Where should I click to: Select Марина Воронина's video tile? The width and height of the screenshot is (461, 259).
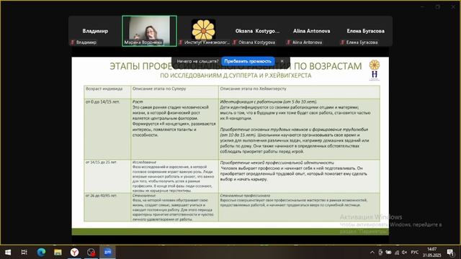[149, 31]
